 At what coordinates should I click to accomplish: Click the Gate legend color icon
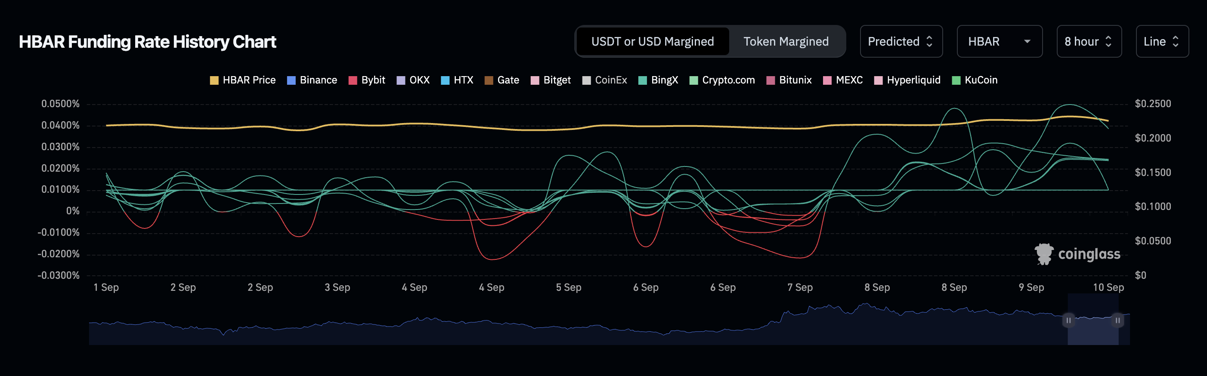point(489,80)
